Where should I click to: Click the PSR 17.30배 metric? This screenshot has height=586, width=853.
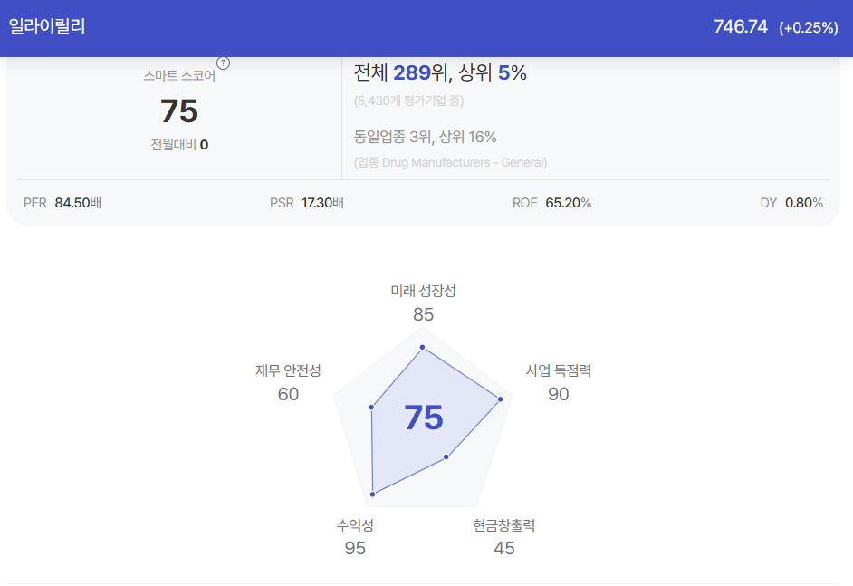click(x=307, y=203)
